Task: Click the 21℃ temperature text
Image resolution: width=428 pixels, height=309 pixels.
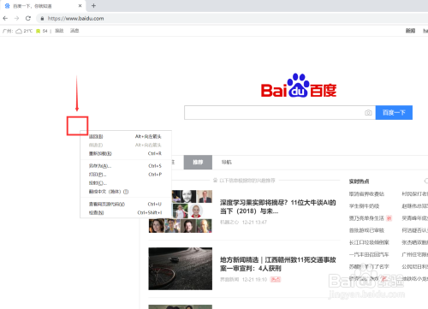Action: tap(28, 31)
